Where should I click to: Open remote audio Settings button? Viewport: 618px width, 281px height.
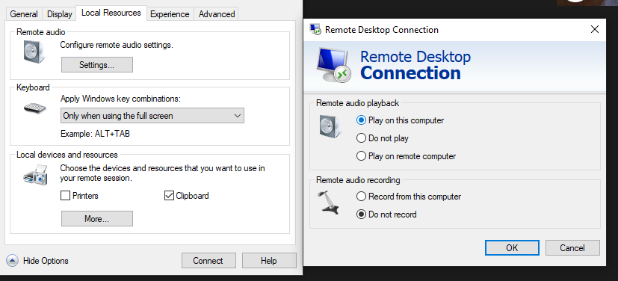[97, 64]
